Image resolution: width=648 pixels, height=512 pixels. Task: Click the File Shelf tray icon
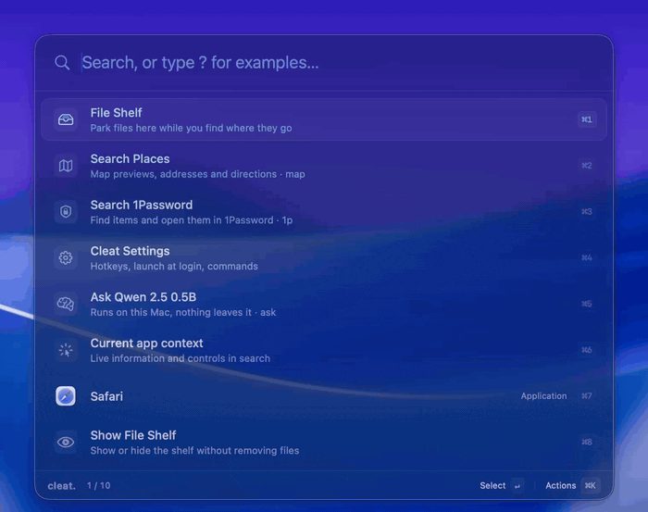pyautogui.click(x=66, y=119)
